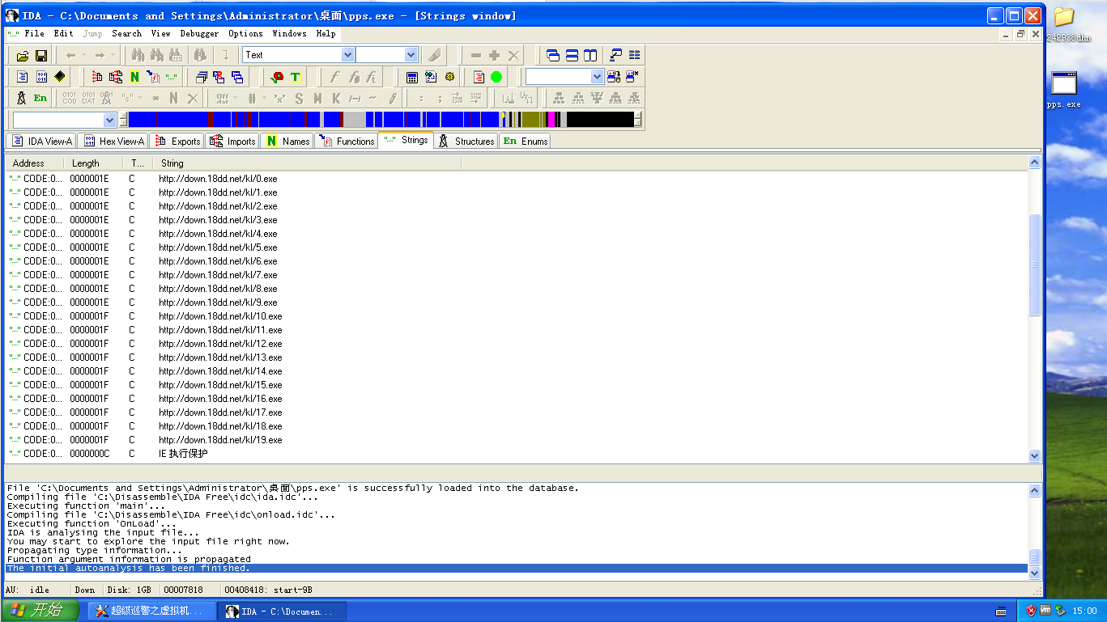Open hex dump window toolbar icon
The width and height of the screenshot is (1107, 622).
41,77
